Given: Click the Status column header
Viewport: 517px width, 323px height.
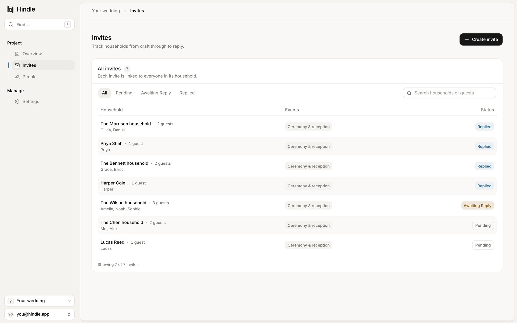Looking at the screenshot, I should point(487,110).
